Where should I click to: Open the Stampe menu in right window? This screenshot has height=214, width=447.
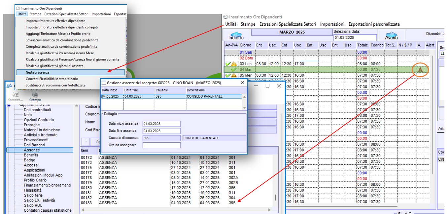[x=248, y=24]
